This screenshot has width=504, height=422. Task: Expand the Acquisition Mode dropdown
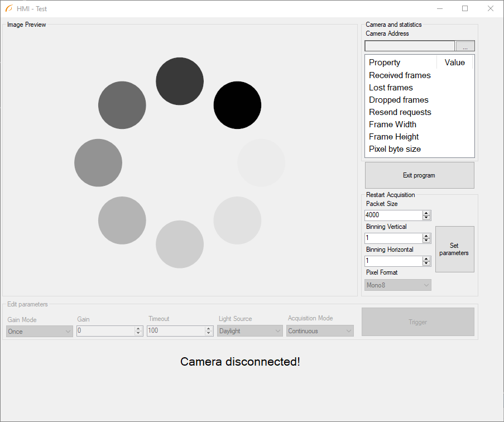point(320,331)
